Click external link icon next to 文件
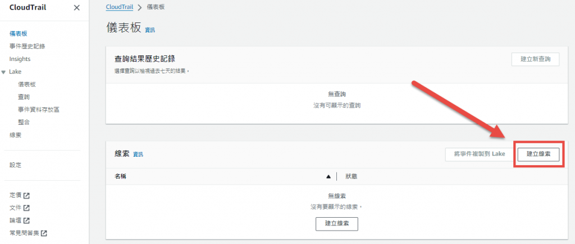Viewport: 575px width, 244px height. tap(26, 208)
